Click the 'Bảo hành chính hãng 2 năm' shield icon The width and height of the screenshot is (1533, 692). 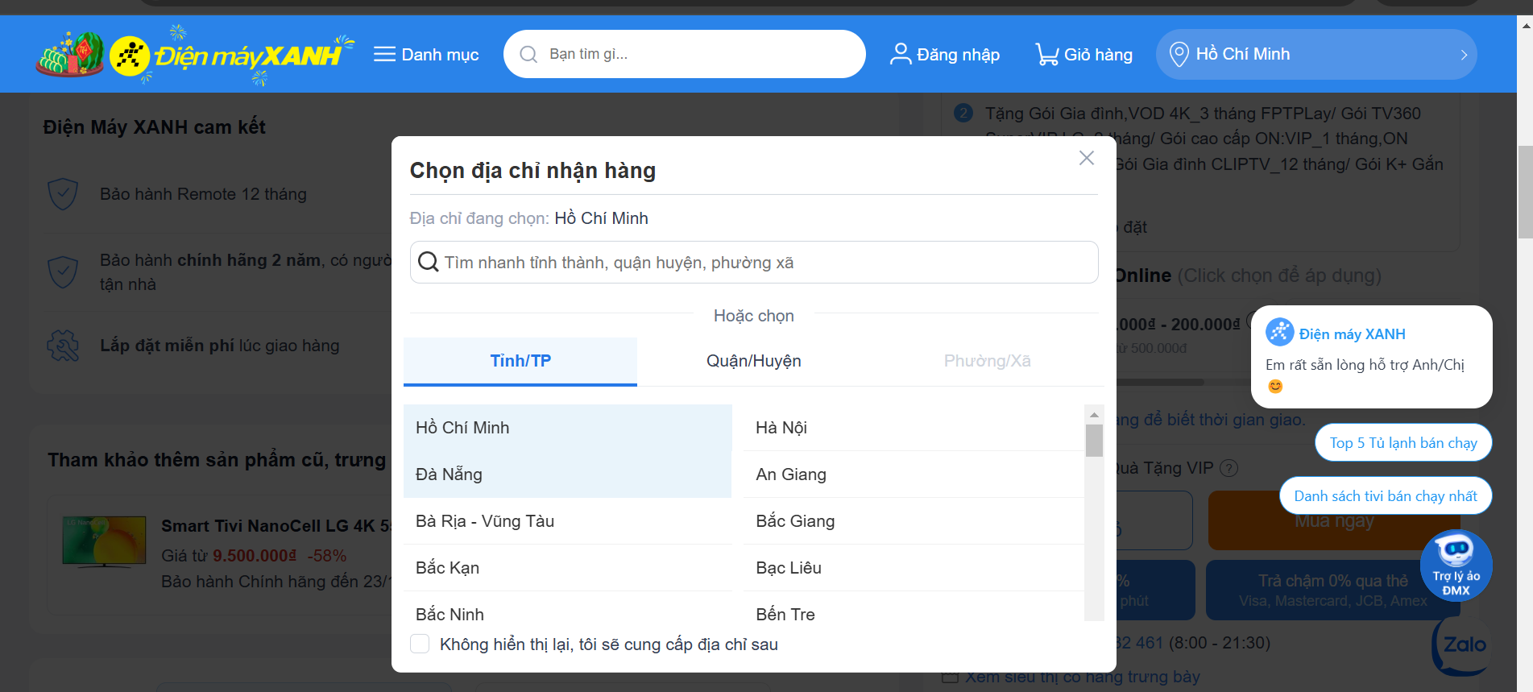[x=63, y=272]
